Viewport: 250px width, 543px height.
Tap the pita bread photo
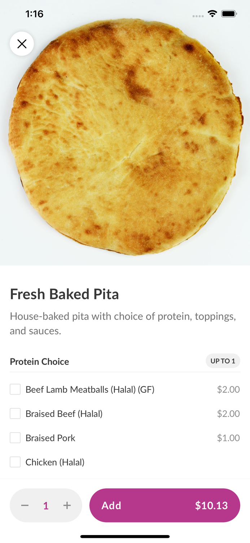coord(125,138)
